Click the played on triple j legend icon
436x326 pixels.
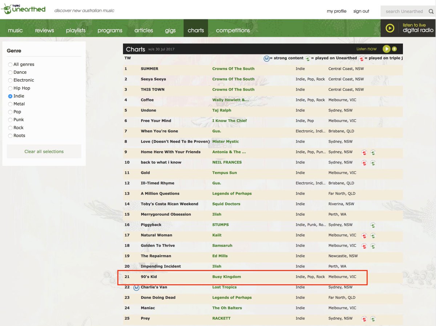361,58
